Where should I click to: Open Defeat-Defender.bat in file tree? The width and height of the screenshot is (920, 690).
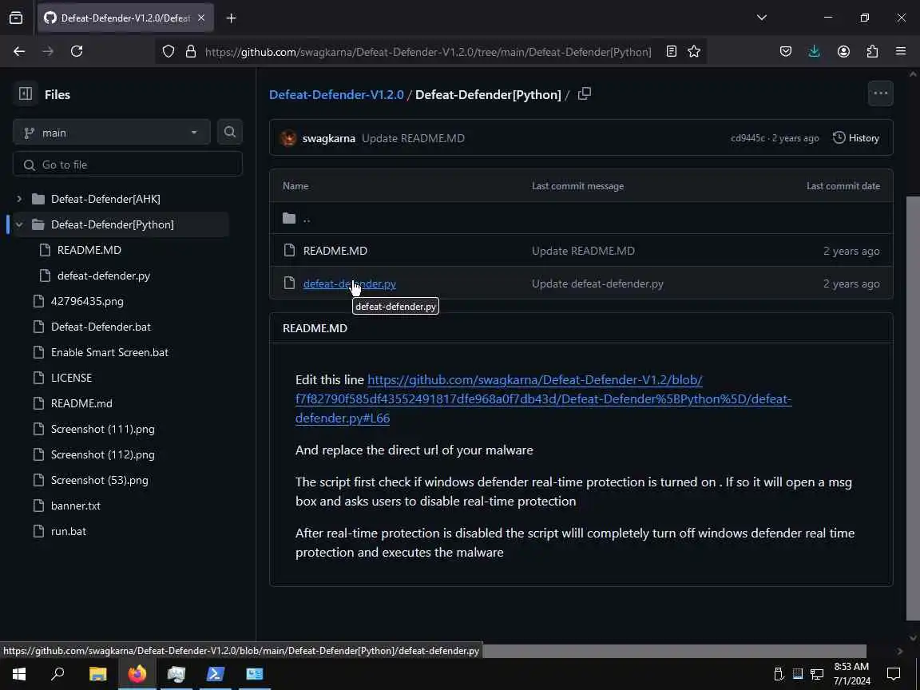pyautogui.click(x=101, y=327)
